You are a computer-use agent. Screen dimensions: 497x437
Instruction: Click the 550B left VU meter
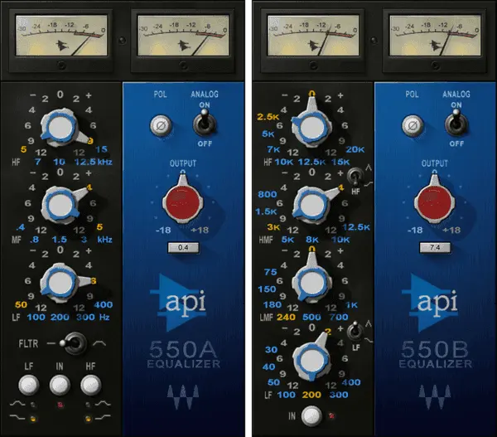313,36
